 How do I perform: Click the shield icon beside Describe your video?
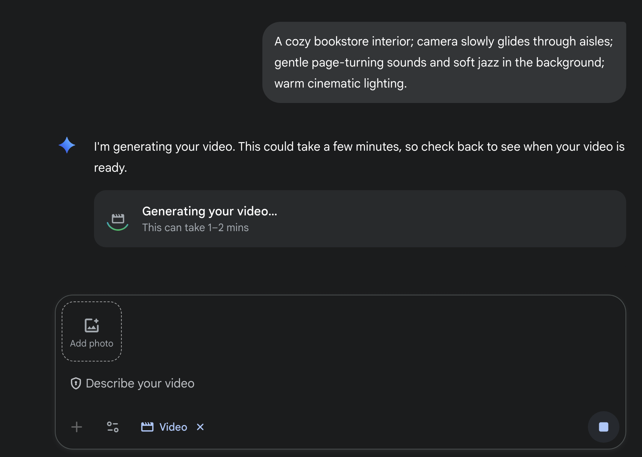tap(76, 383)
